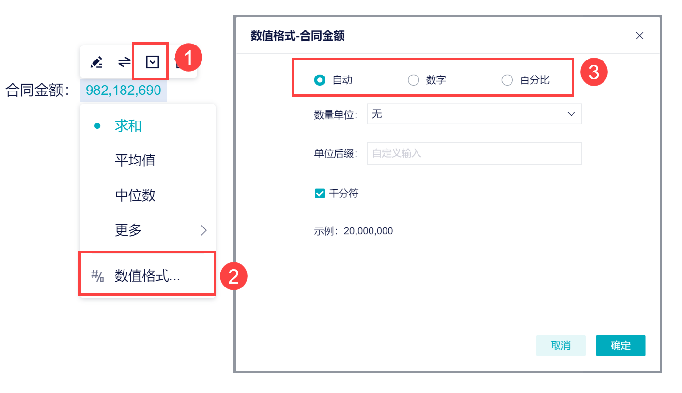The height and width of the screenshot is (393, 682).
Task: Click the 982,182,690 value field
Action: (x=124, y=91)
